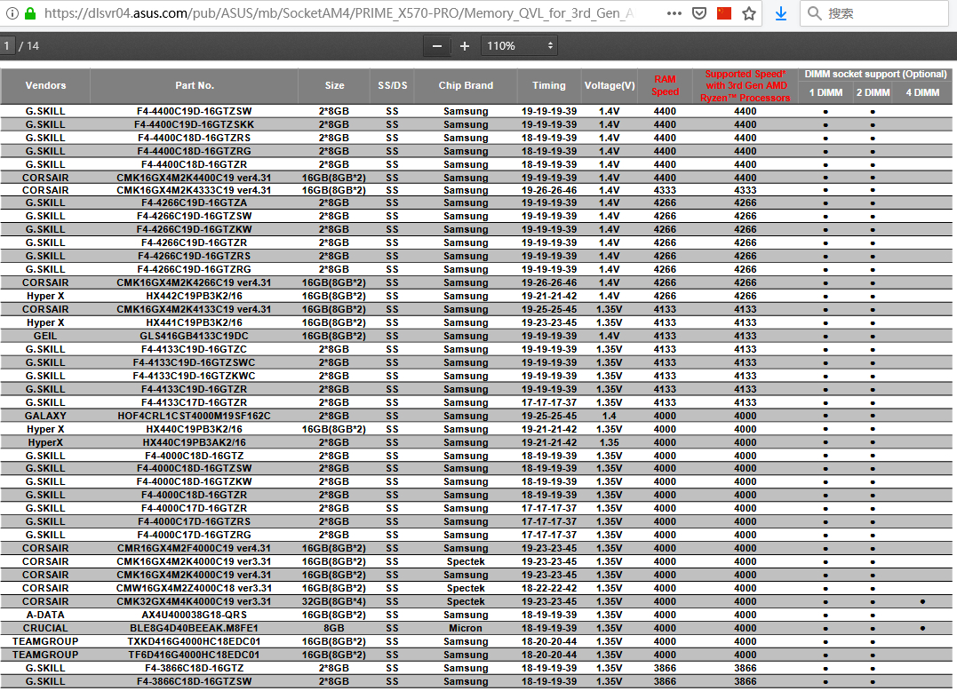Click the 2 DIMM sub-header
Image resolution: width=957 pixels, height=691 pixels.
pyautogui.click(x=873, y=92)
